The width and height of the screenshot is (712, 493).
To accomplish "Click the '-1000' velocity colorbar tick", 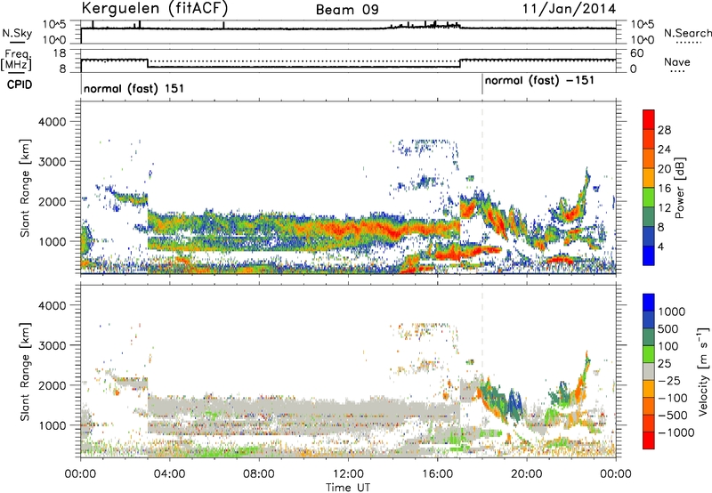I will pyautogui.click(x=676, y=432).
